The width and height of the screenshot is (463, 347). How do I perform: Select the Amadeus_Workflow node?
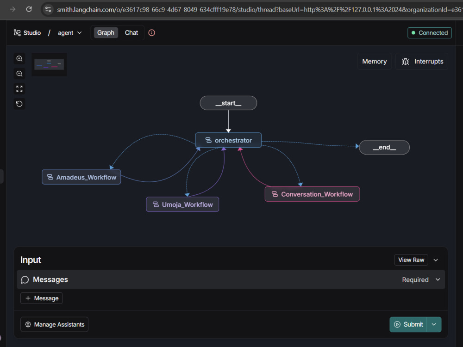point(81,177)
